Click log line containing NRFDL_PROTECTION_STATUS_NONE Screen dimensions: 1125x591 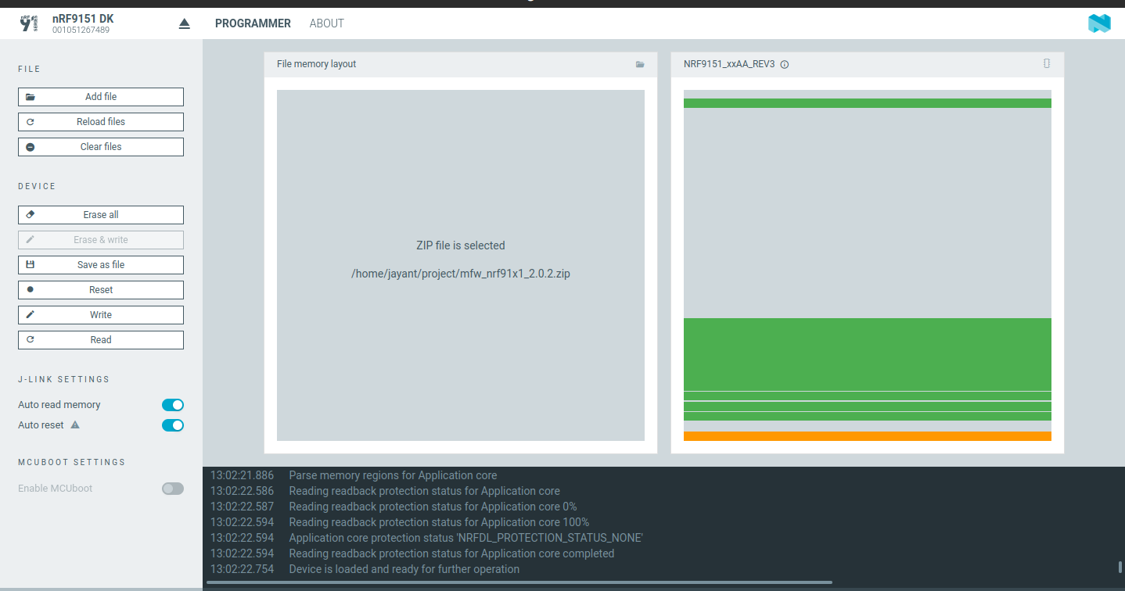coord(465,538)
